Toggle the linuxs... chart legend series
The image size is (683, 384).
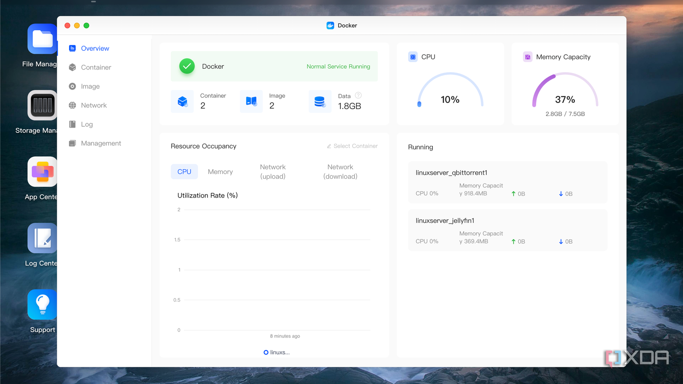coord(277,352)
